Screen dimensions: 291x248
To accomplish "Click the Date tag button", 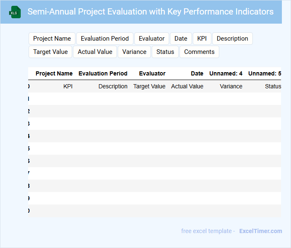I will pyautogui.click(x=181, y=39).
